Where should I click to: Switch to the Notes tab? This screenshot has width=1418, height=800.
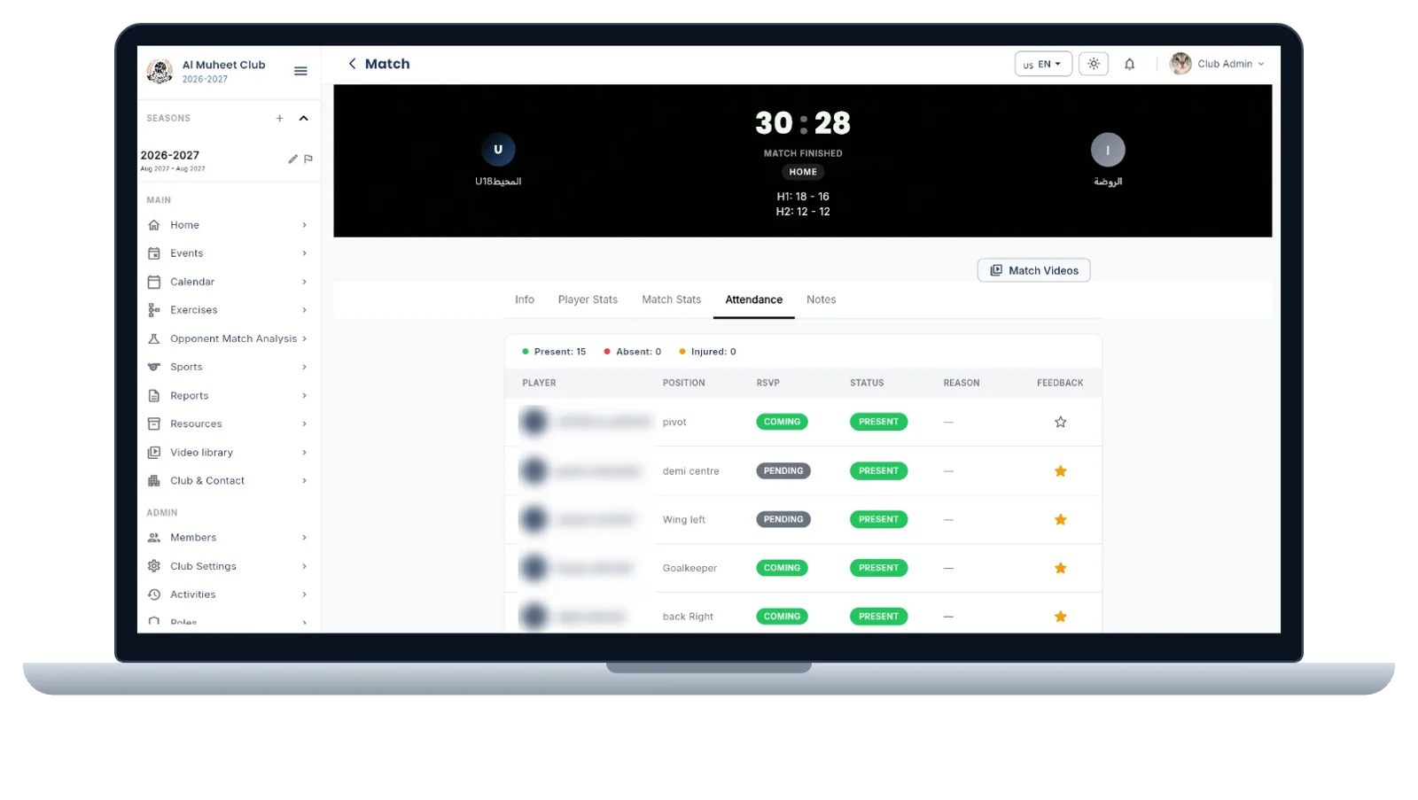(821, 299)
